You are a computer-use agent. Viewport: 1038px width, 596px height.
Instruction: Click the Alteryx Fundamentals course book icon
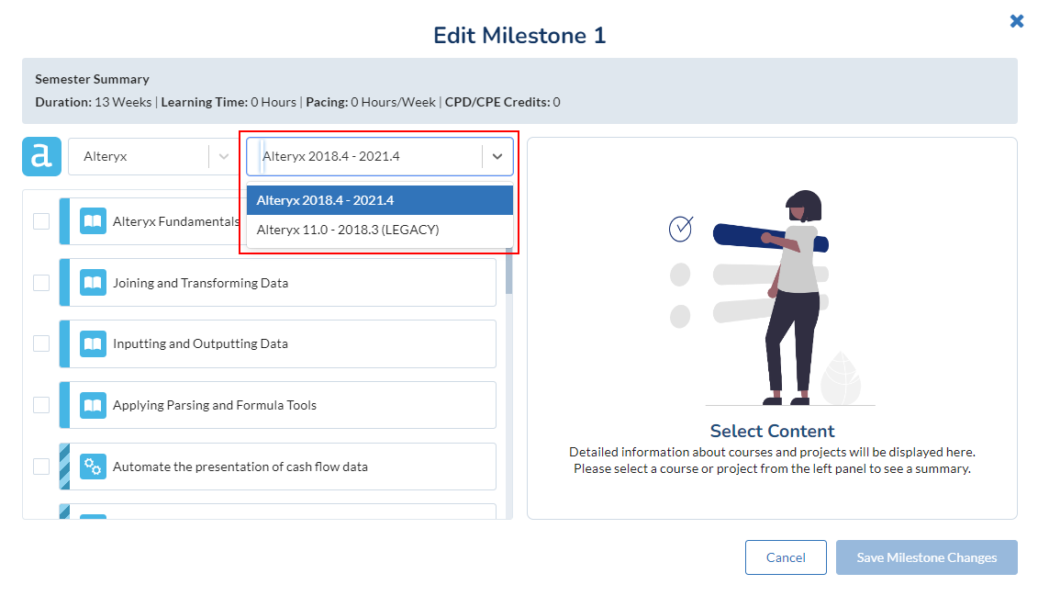(93, 221)
